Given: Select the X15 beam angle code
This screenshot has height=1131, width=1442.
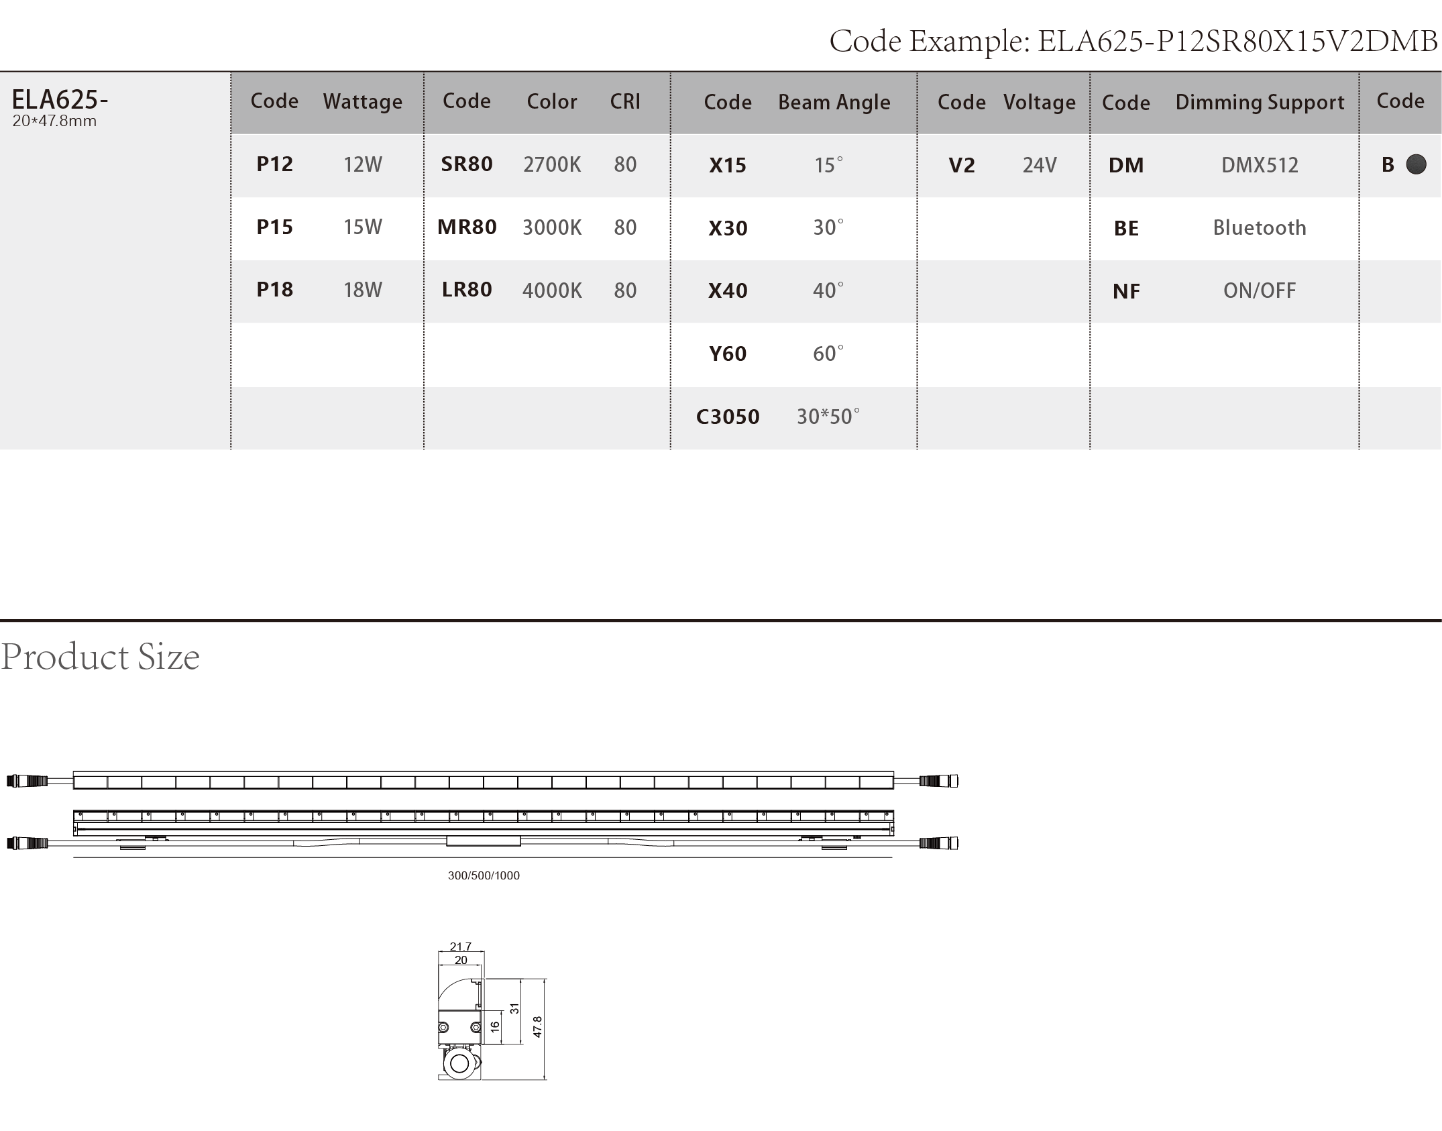Looking at the screenshot, I should [x=728, y=166].
